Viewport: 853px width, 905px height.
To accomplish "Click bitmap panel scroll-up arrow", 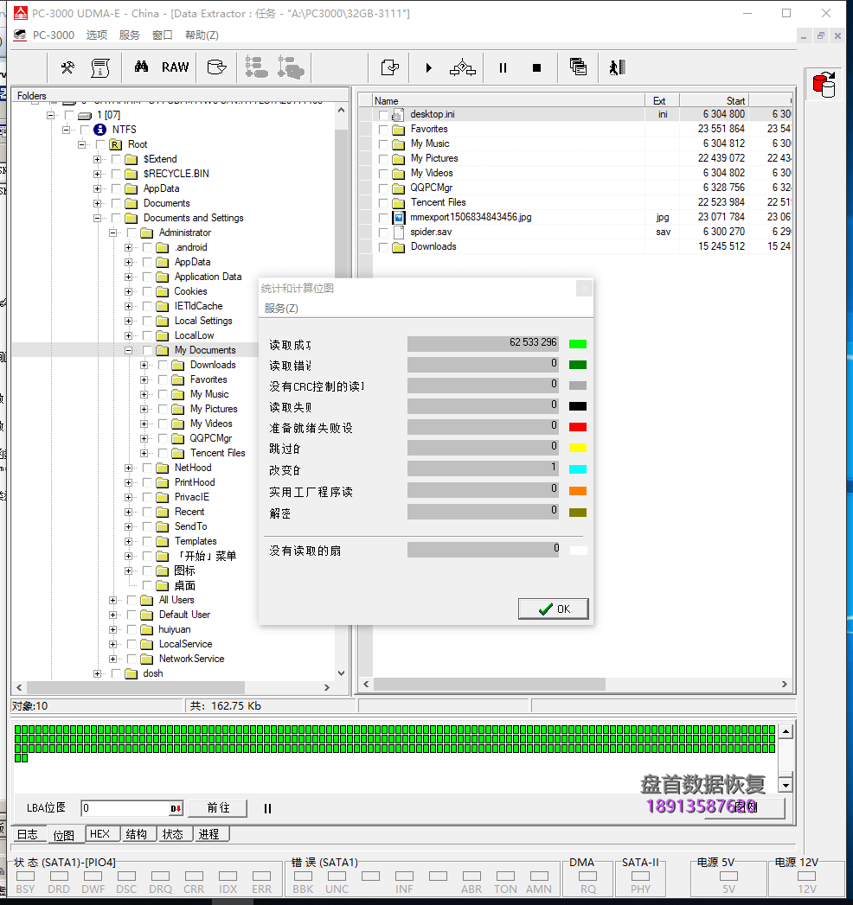I will (786, 732).
